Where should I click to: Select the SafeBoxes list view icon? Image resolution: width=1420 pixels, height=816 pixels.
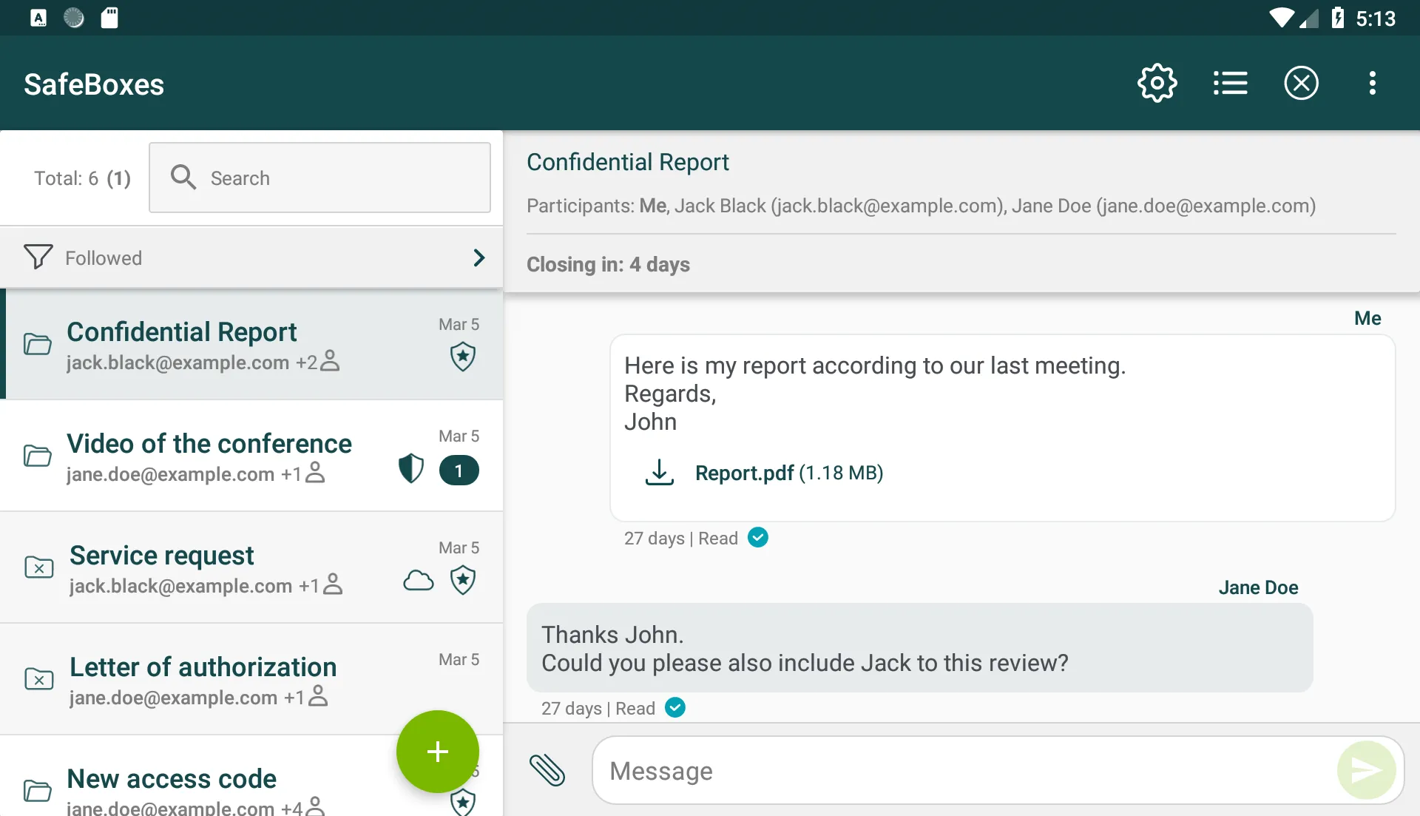(1230, 83)
